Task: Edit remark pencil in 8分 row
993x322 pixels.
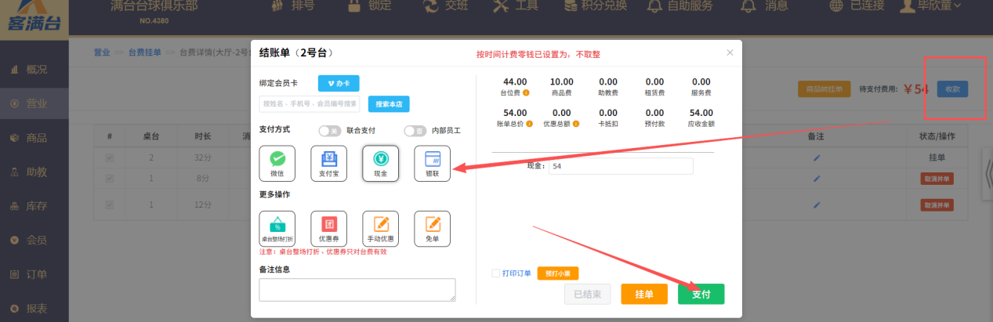Action: click(x=817, y=179)
